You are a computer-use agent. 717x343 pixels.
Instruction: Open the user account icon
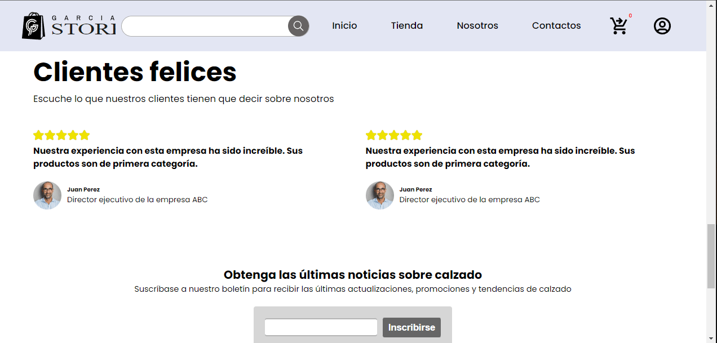pos(662,26)
